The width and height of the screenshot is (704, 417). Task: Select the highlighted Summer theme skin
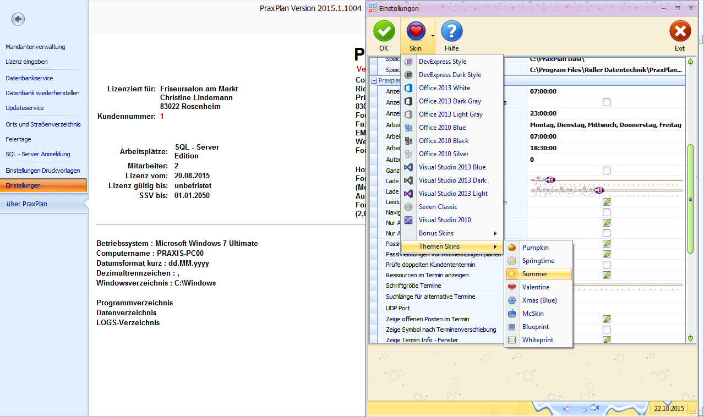tap(539, 274)
